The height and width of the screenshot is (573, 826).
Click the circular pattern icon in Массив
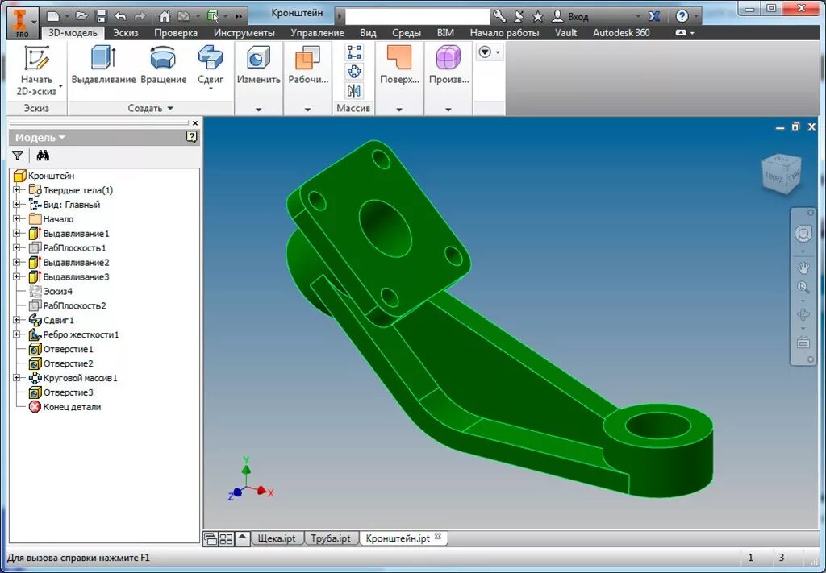tap(354, 72)
